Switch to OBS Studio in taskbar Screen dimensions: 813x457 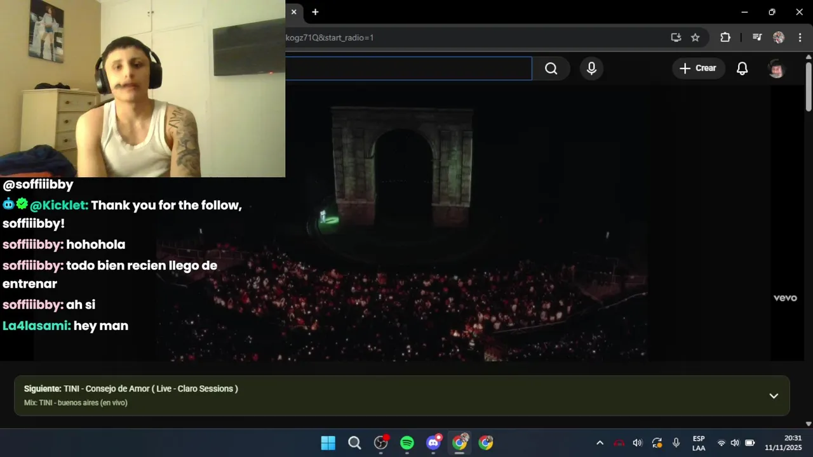[x=381, y=443]
